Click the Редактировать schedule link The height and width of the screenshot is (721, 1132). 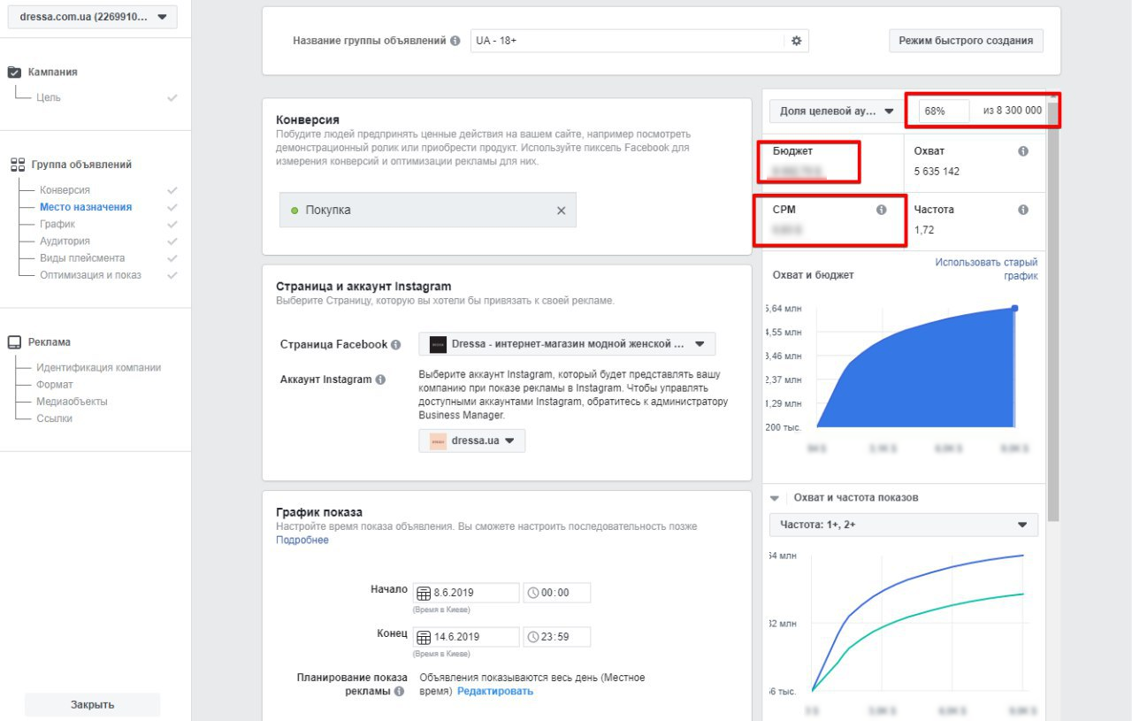click(x=494, y=691)
